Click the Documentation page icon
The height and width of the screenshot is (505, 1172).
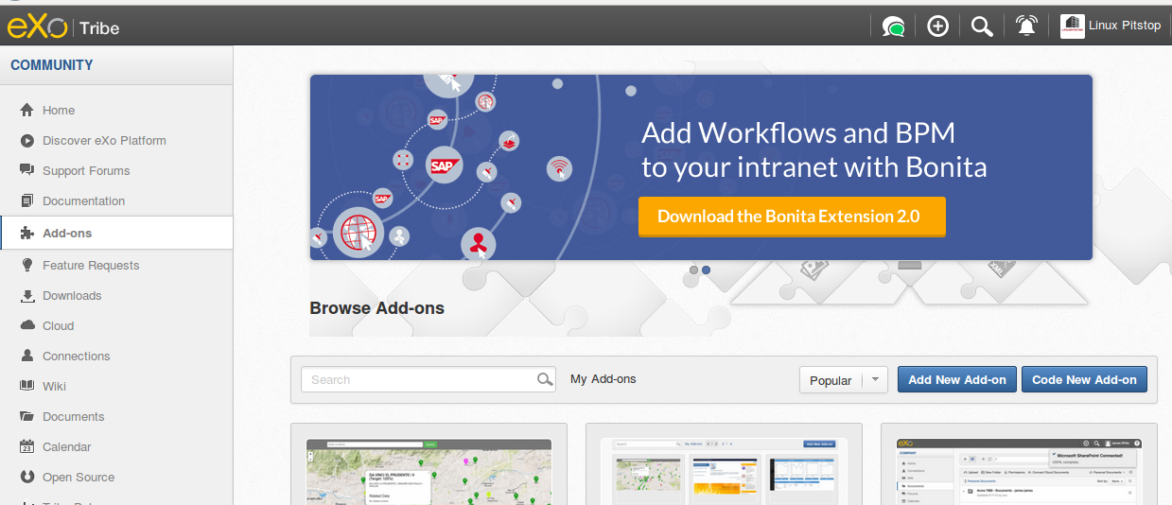tap(26, 200)
